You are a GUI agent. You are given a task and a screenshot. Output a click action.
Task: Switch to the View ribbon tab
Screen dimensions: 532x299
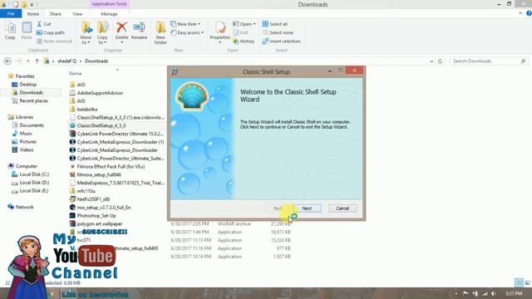[77, 14]
